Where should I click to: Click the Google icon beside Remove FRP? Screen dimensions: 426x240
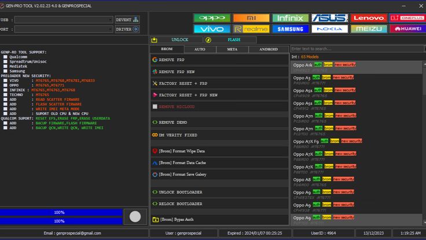[155, 60]
